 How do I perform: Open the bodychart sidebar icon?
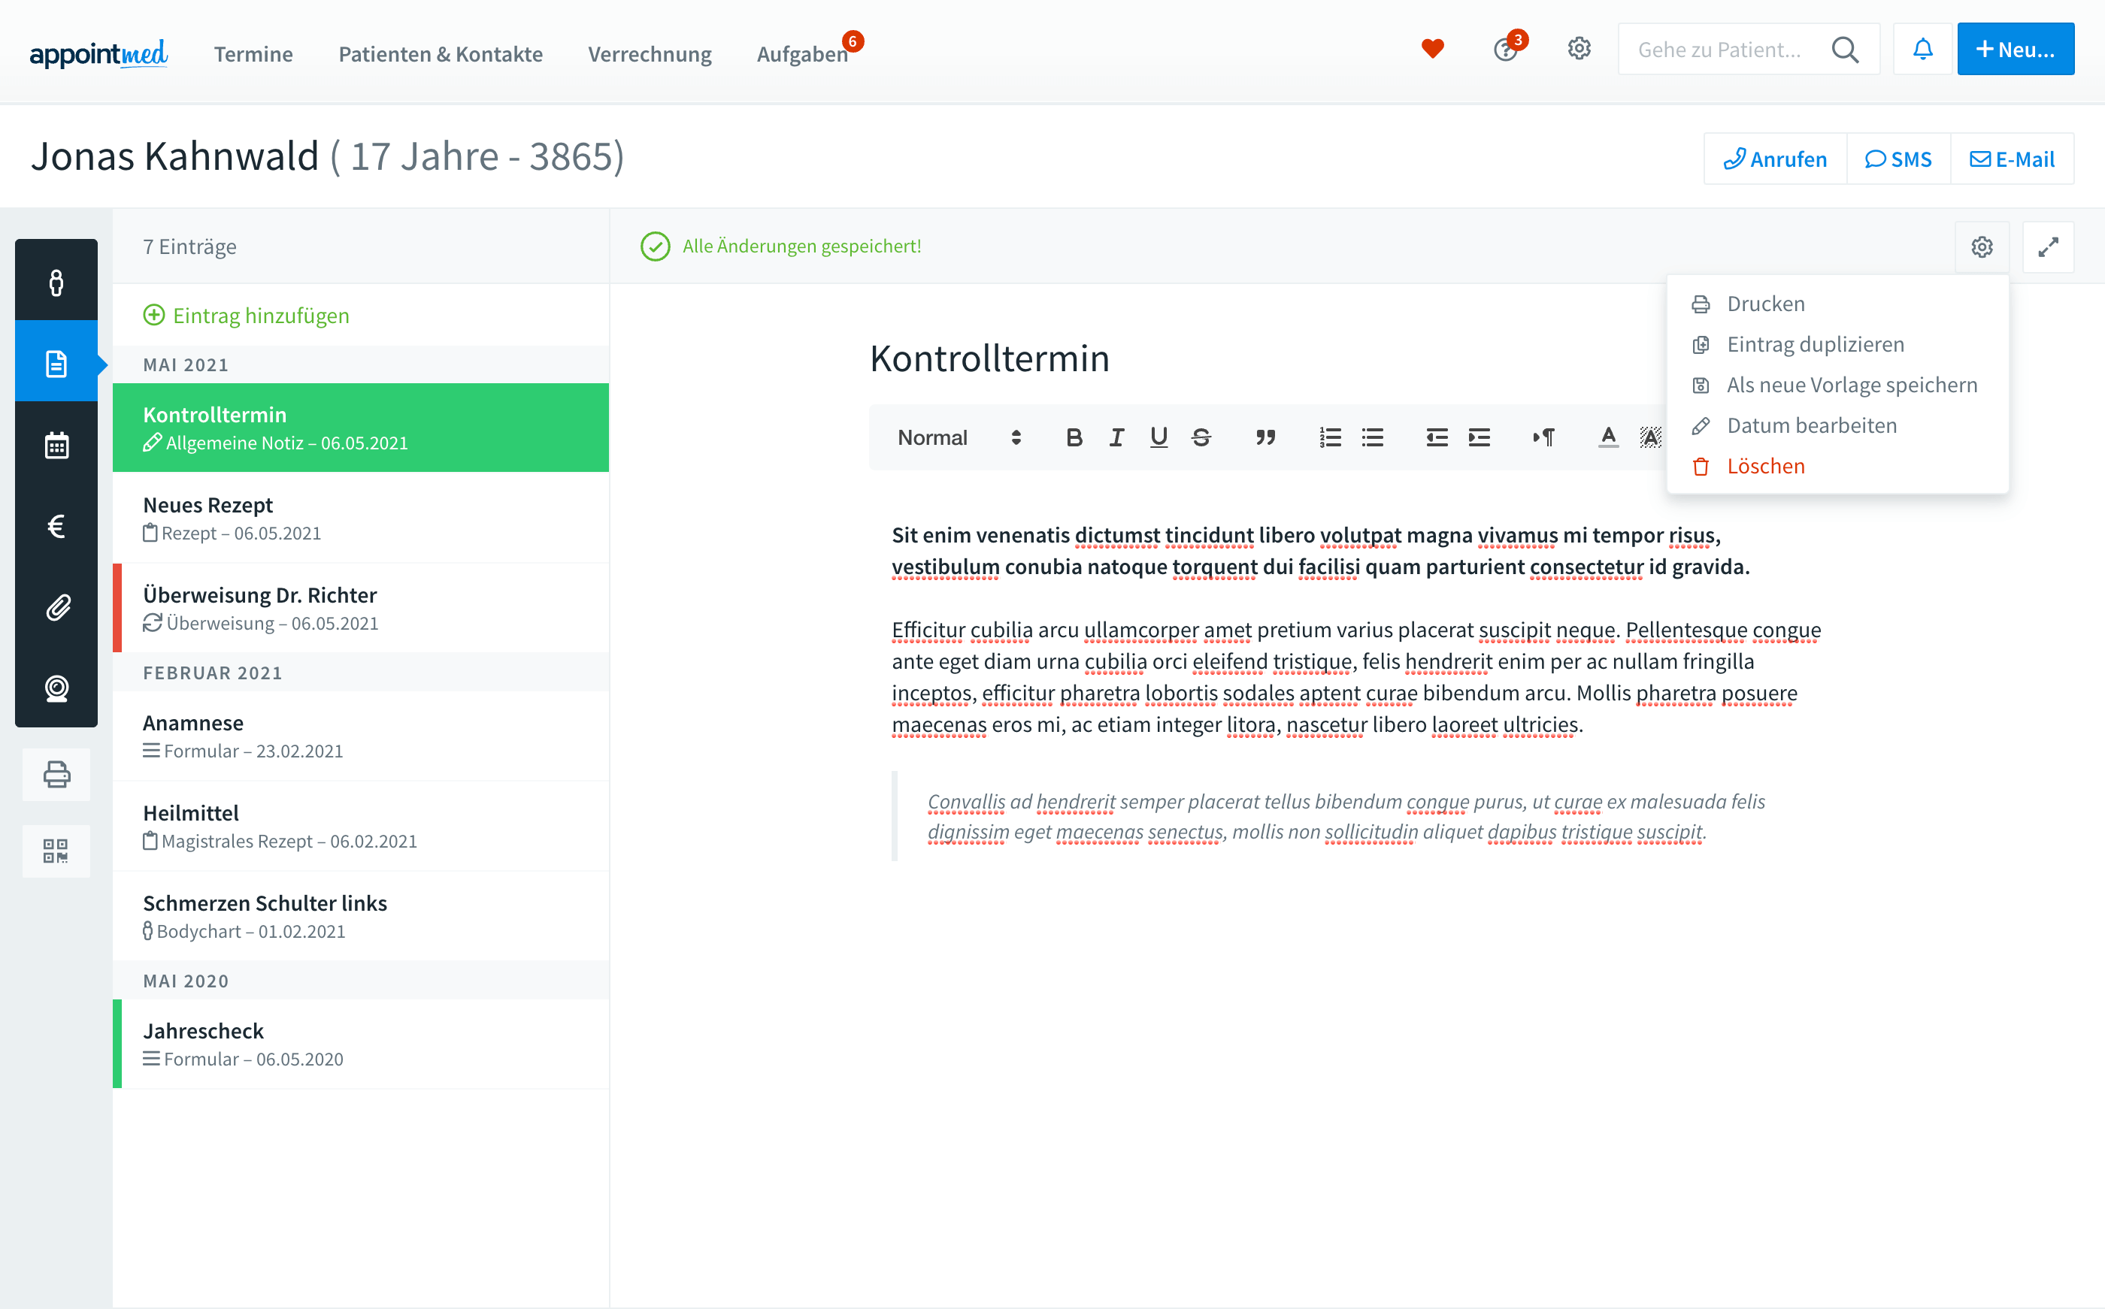coord(56,283)
